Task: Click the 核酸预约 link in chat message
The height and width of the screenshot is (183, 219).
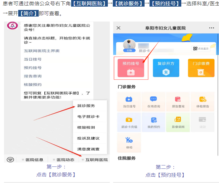Action: point(33,84)
